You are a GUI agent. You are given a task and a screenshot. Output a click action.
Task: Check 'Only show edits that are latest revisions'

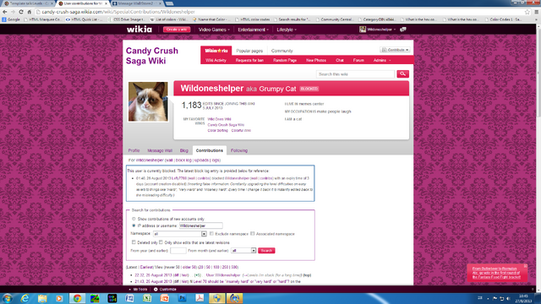(x=161, y=242)
